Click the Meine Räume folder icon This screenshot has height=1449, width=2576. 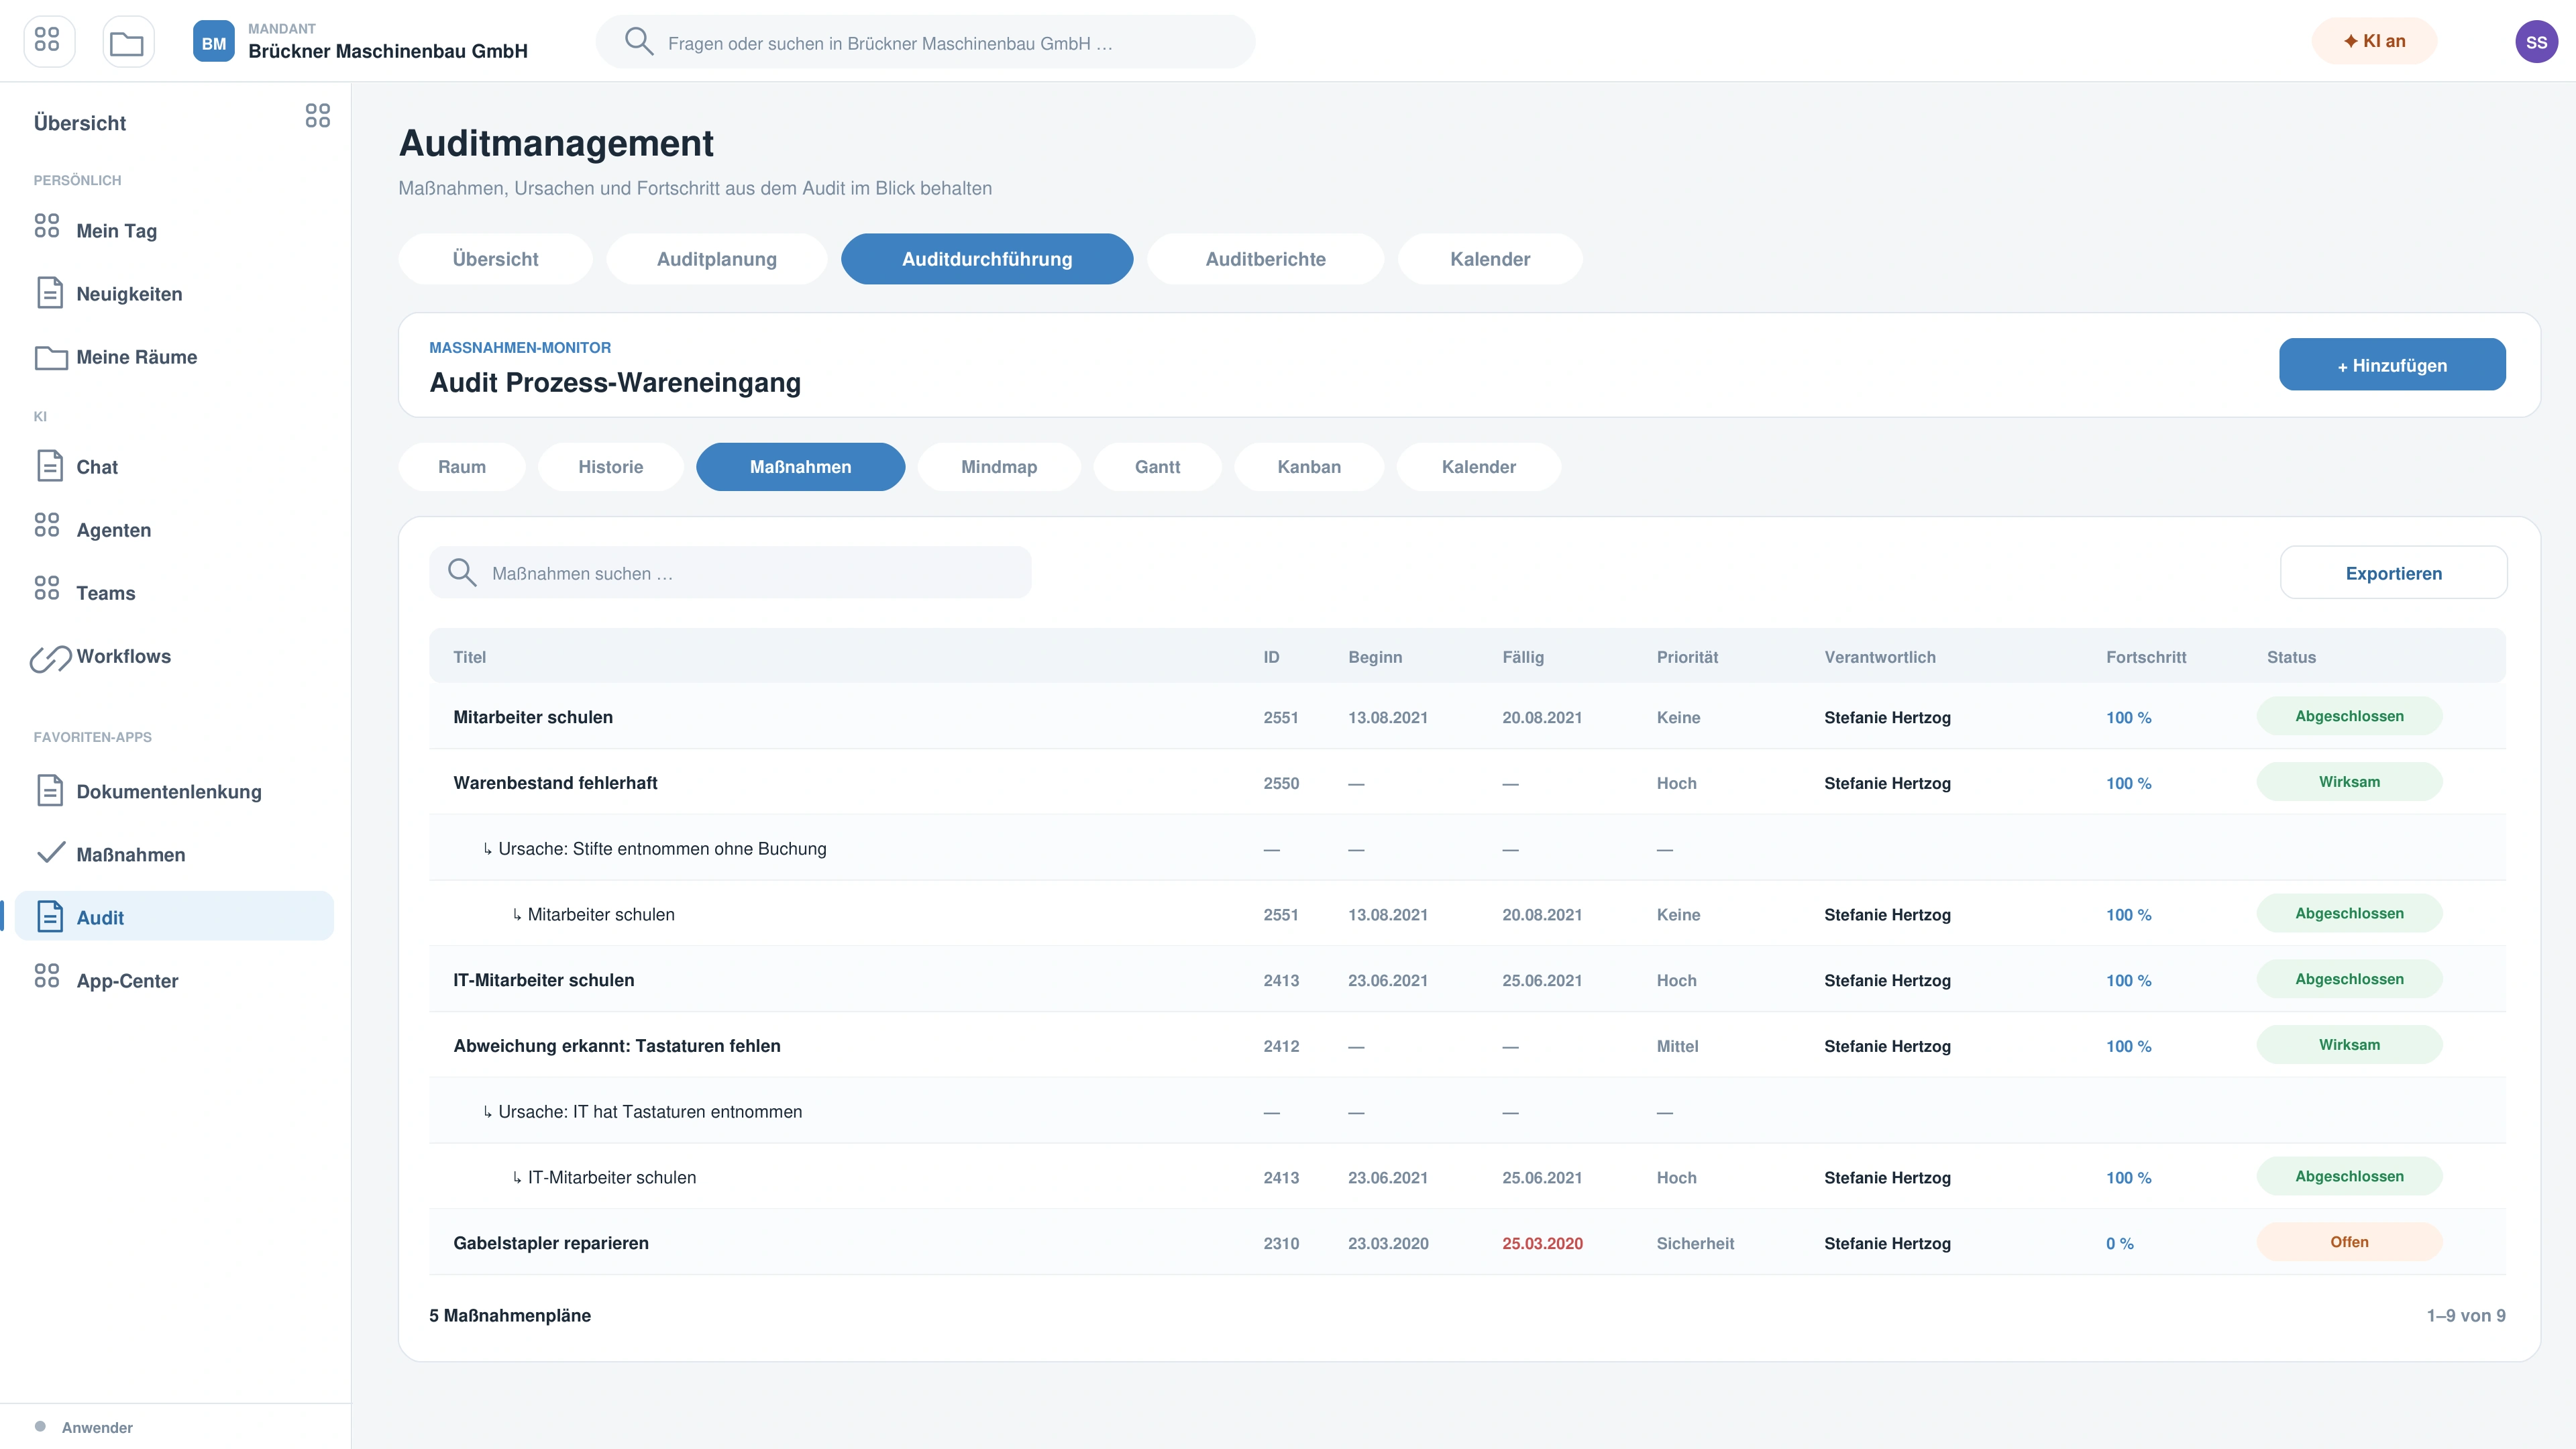(51, 357)
